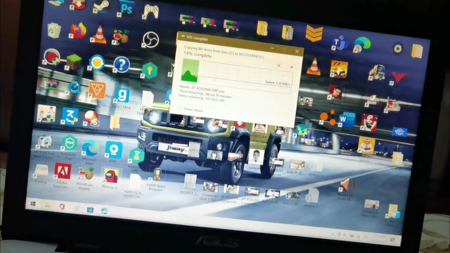Launch the Kerbal Space Program shortcut
The height and width of the screenshot is (253, 450).
click(x=156, y=175)
